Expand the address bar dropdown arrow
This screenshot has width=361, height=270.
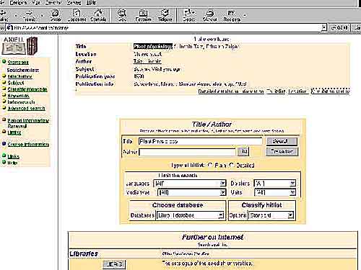(x=324, y=27)
